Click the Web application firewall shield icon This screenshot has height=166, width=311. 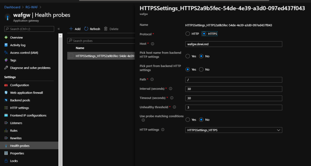point(6,93)
